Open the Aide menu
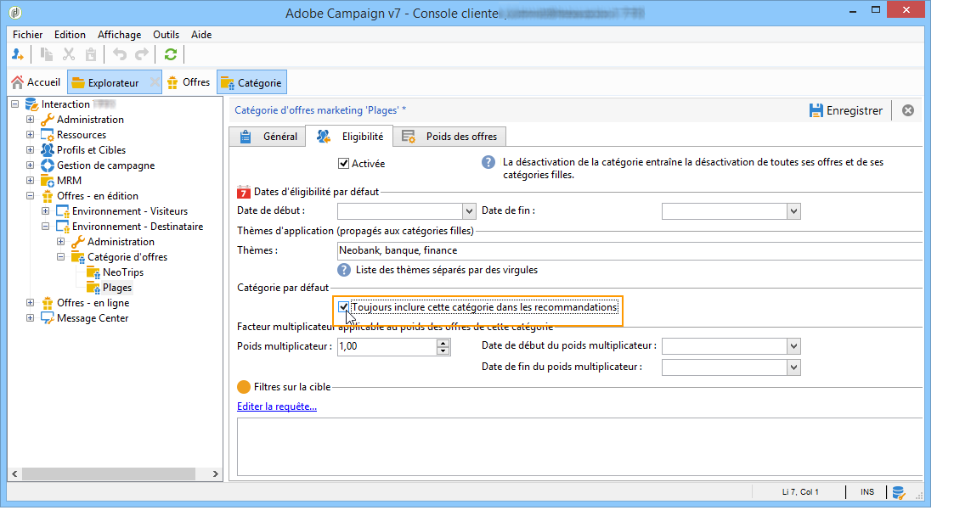954x527 pixels. pyautogui.click(x=201, y=35)
